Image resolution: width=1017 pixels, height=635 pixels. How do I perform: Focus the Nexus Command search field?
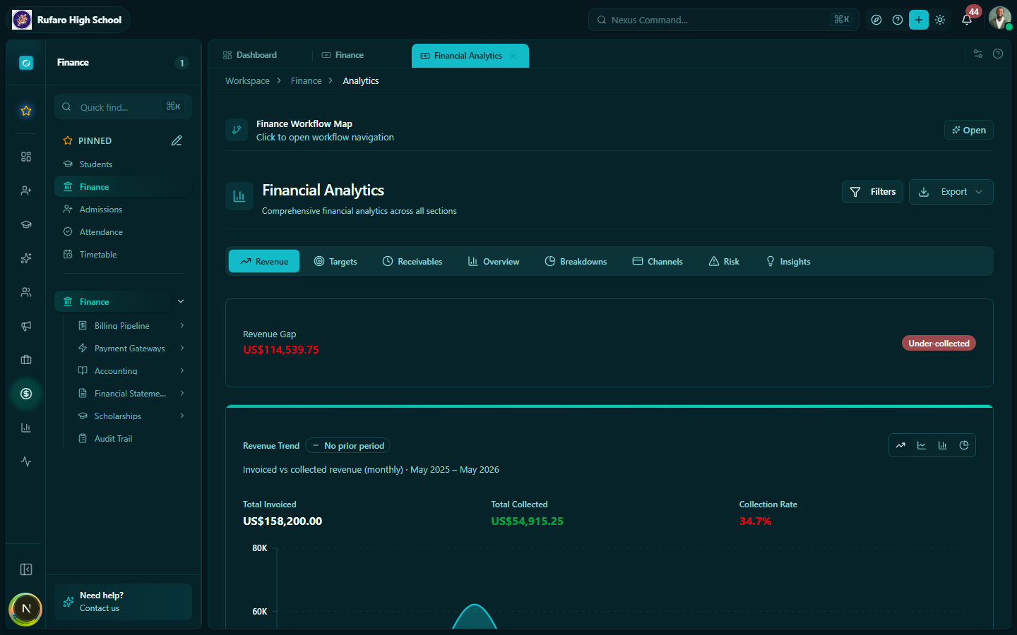click(723, 20)
